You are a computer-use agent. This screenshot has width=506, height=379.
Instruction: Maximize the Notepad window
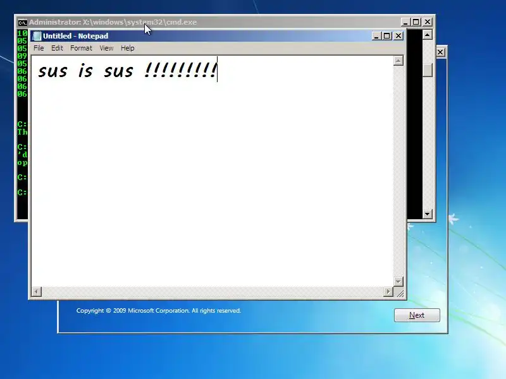387,36
